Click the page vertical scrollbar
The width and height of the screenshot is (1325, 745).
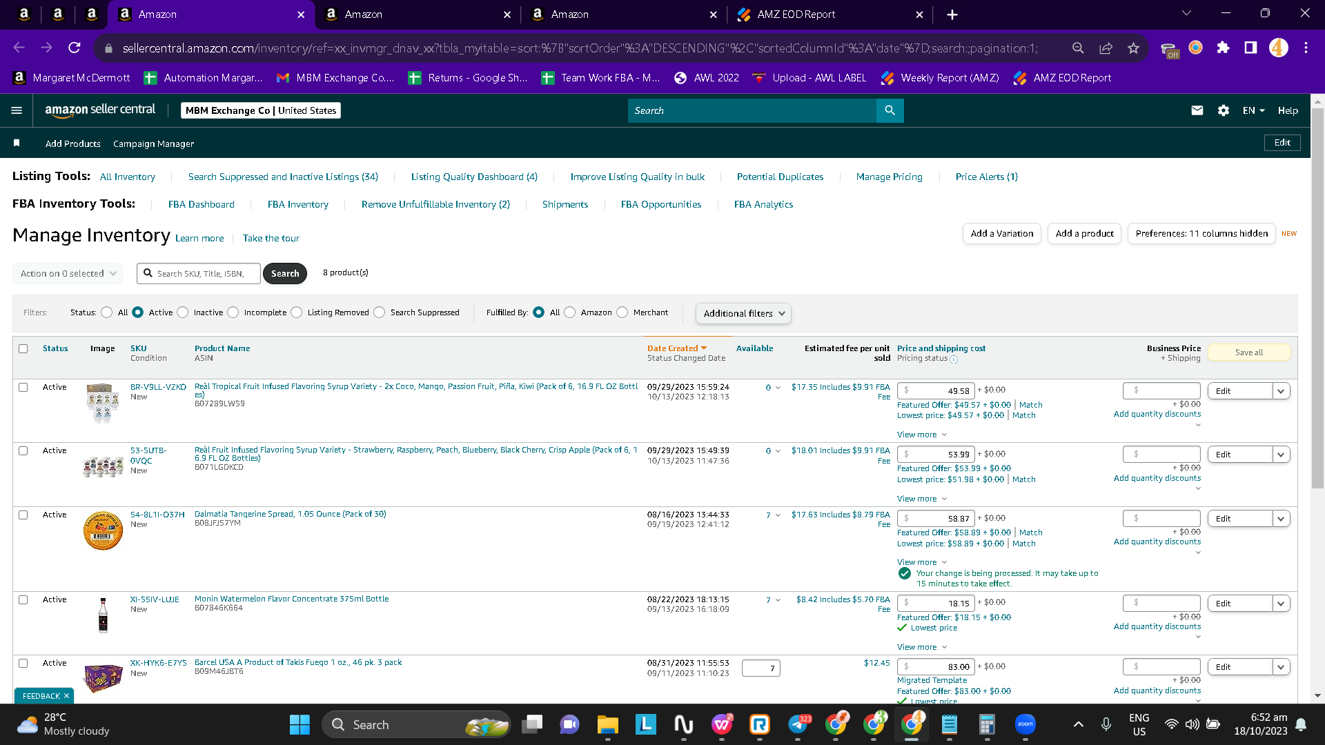pyautogui.click(x=1317, y=299)
